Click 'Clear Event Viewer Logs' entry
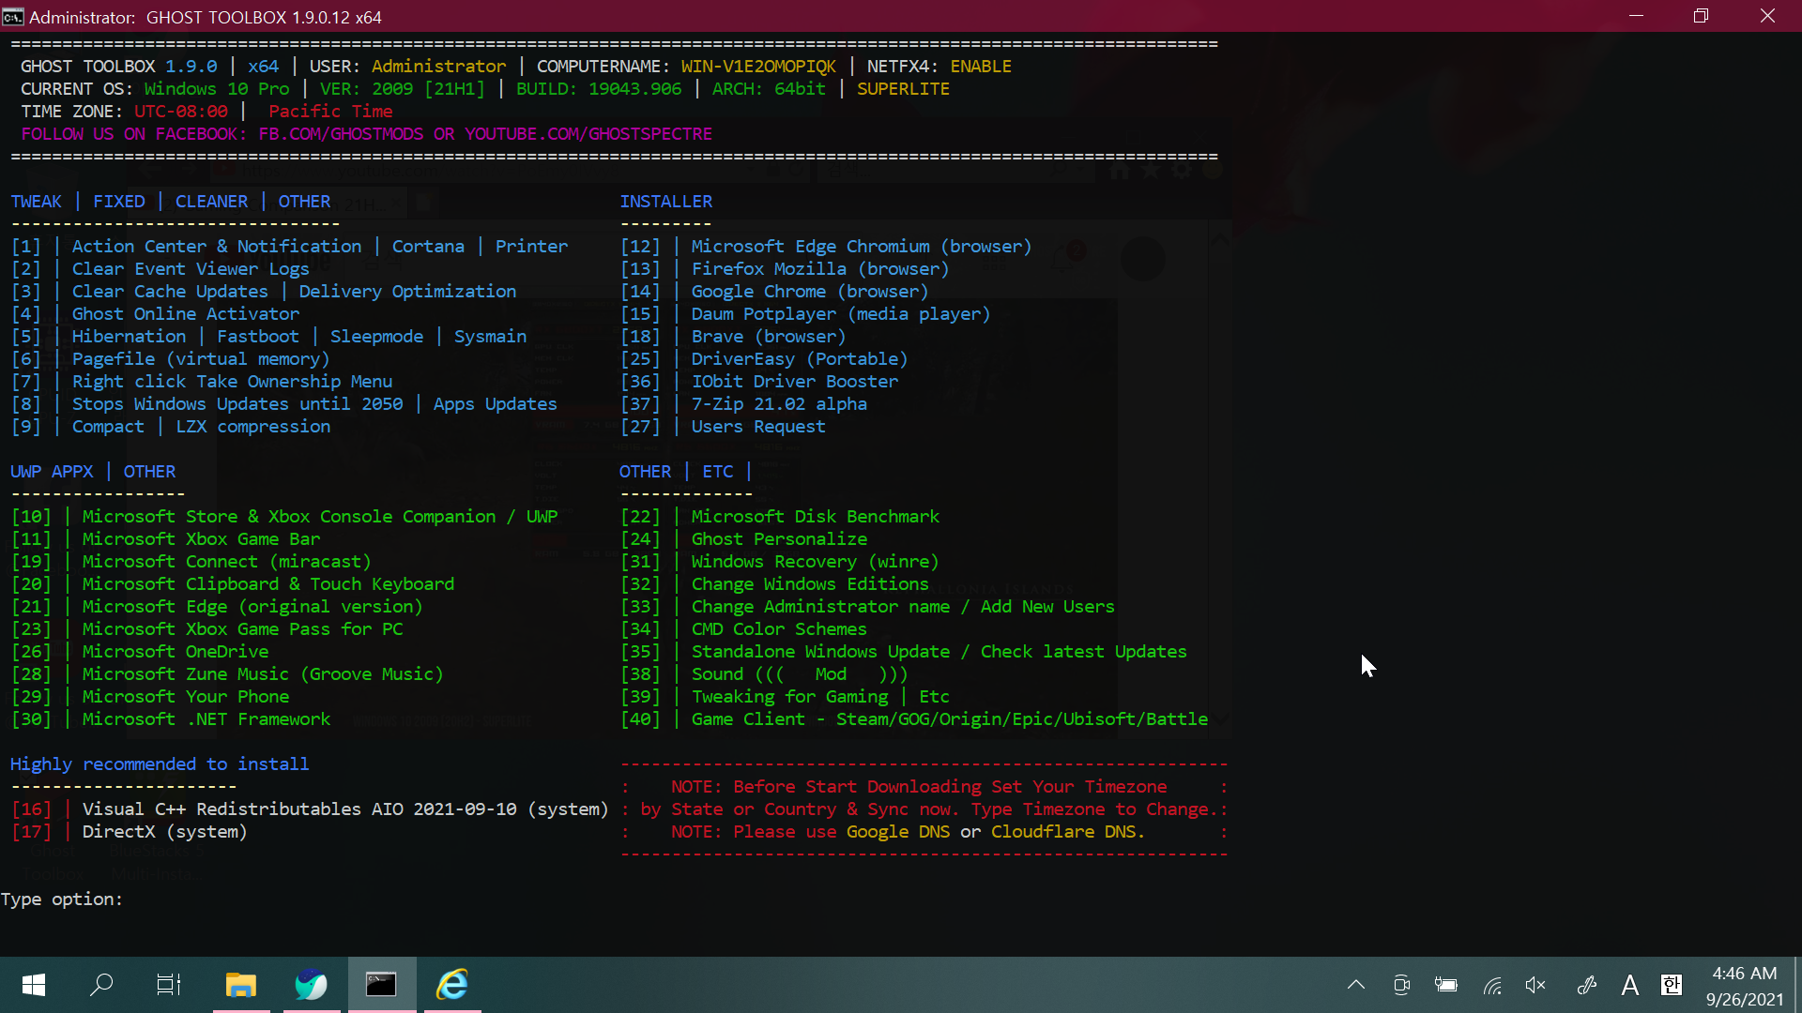1802x1013 pixels. tap(191, 269)
